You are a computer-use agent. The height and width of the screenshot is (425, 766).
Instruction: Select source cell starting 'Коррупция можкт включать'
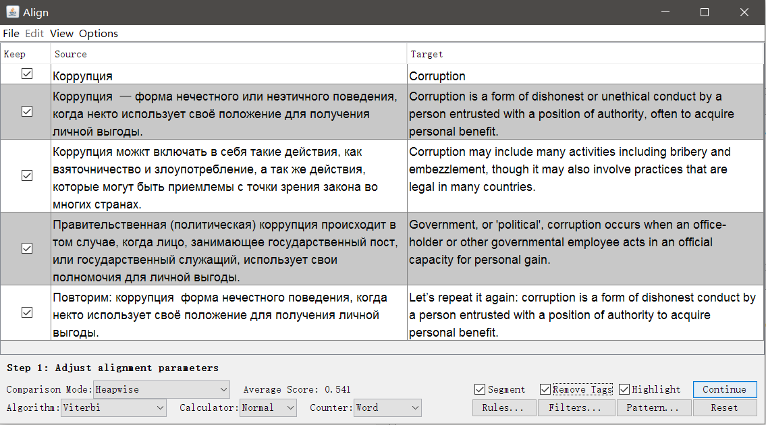coord(229,176)
